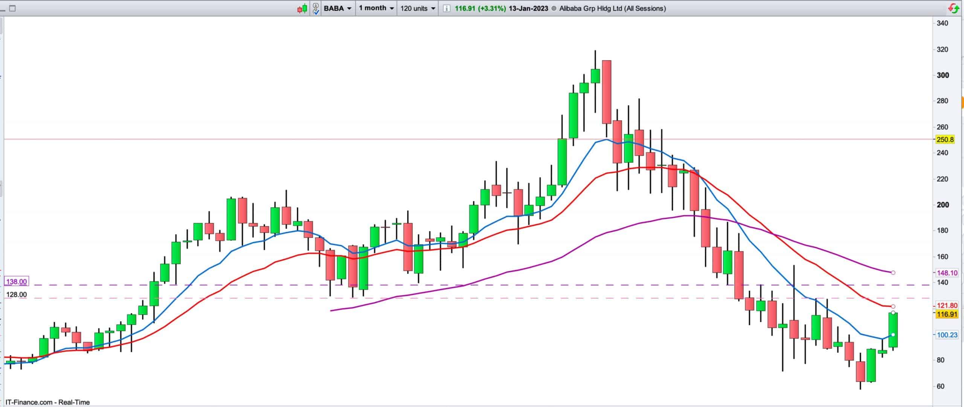Click the 138.00 horizontal line label

tap(17, 282)
